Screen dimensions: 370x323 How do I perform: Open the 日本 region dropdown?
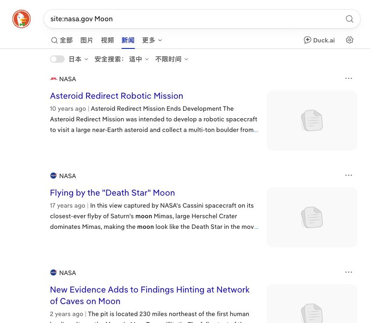[78, 59]
